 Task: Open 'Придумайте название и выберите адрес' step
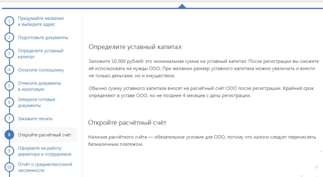(x=41, y=21)
